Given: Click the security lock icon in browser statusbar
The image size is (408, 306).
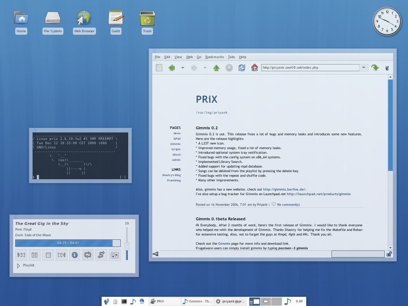Looking at the screenshot, I should coord(389,254).
